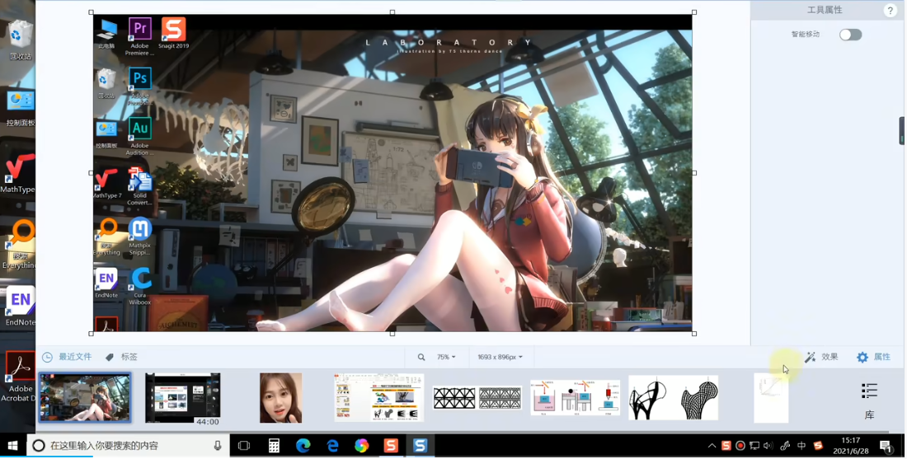Select the black bone structure thumbnail
Image resolution: width=907 pixels, height=459 pixels.
click(674, 398)
